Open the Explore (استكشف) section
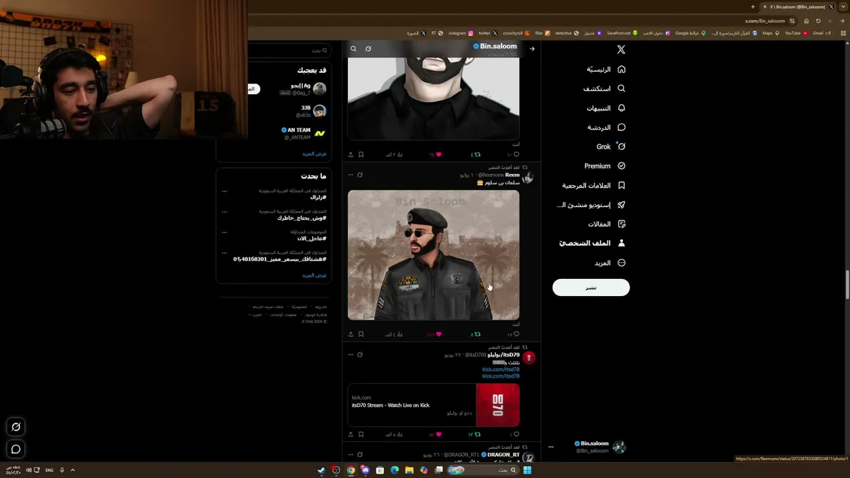The image size is (850, 478). click(x=605, y=88)
